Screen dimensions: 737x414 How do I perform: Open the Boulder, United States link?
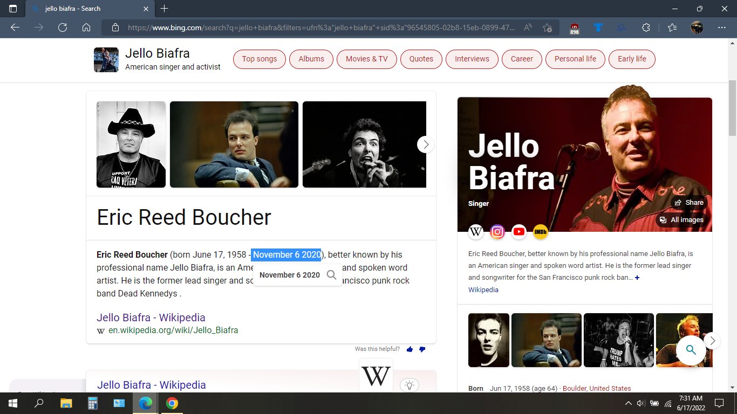[x=597, y=389]
